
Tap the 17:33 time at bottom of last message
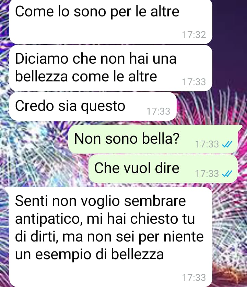(194, 277)
